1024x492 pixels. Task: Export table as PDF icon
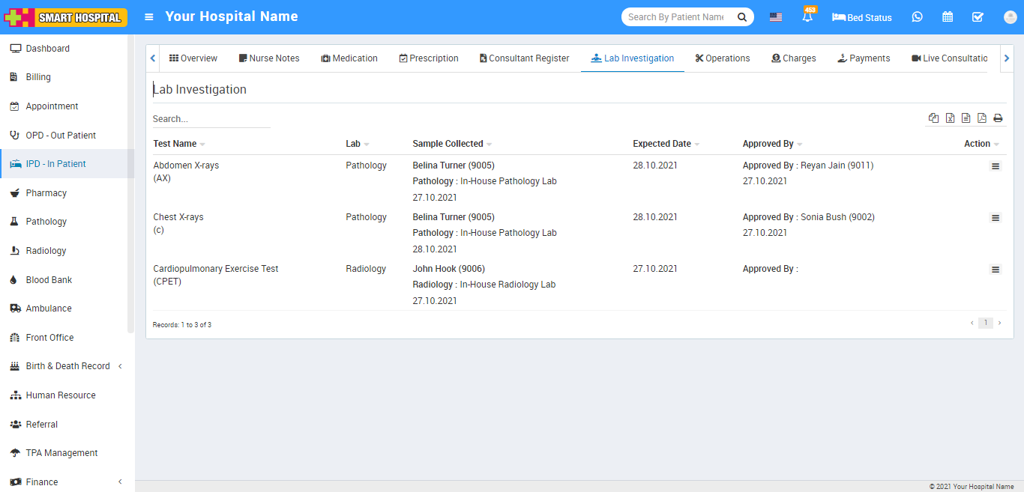point(981,118)
